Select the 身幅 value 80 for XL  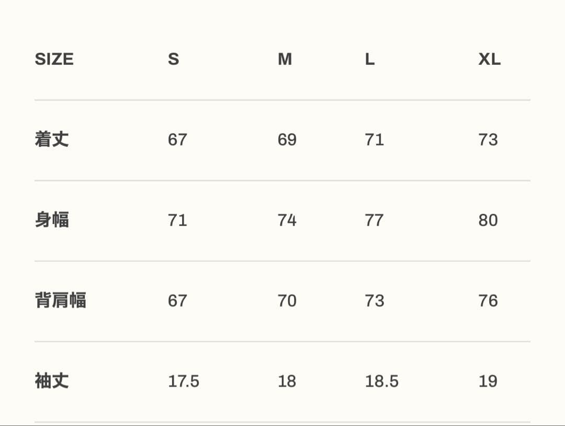[x=488, y=220]
